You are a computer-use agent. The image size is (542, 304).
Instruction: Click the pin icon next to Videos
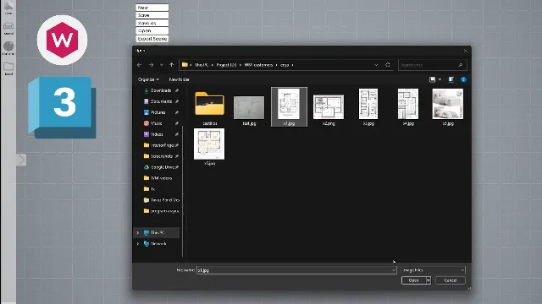pos(177,134)
